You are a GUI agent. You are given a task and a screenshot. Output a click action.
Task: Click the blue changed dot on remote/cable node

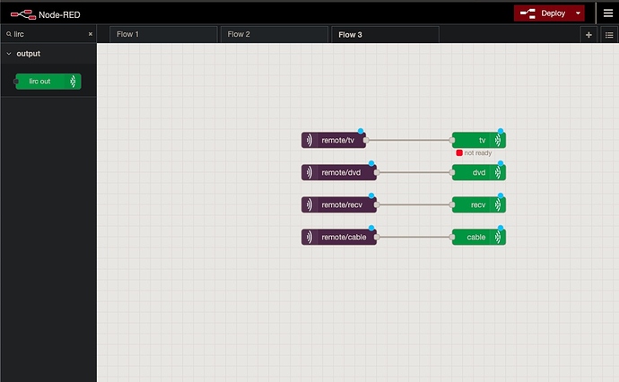371,228
